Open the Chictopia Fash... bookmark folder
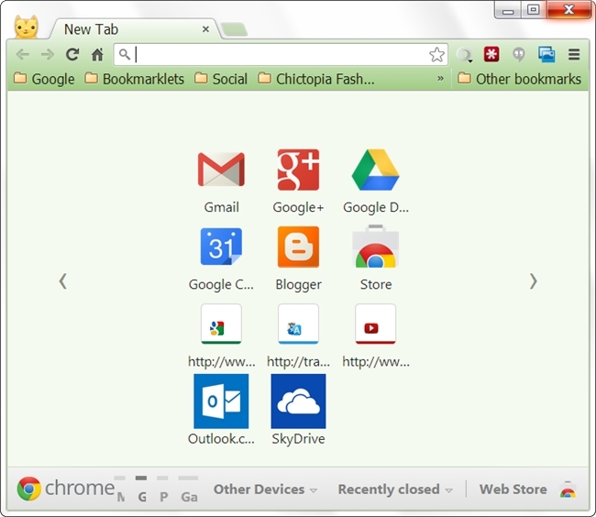The height and width of the screenshot is (517, 596). (316, 79)
